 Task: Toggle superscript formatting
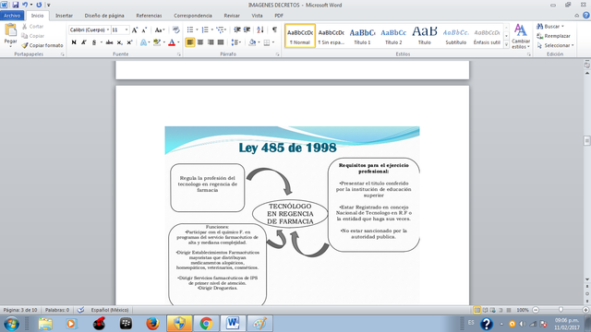pos(129,42)
